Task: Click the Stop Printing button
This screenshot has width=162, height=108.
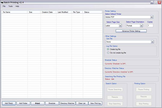Action: tap(144, 104)
